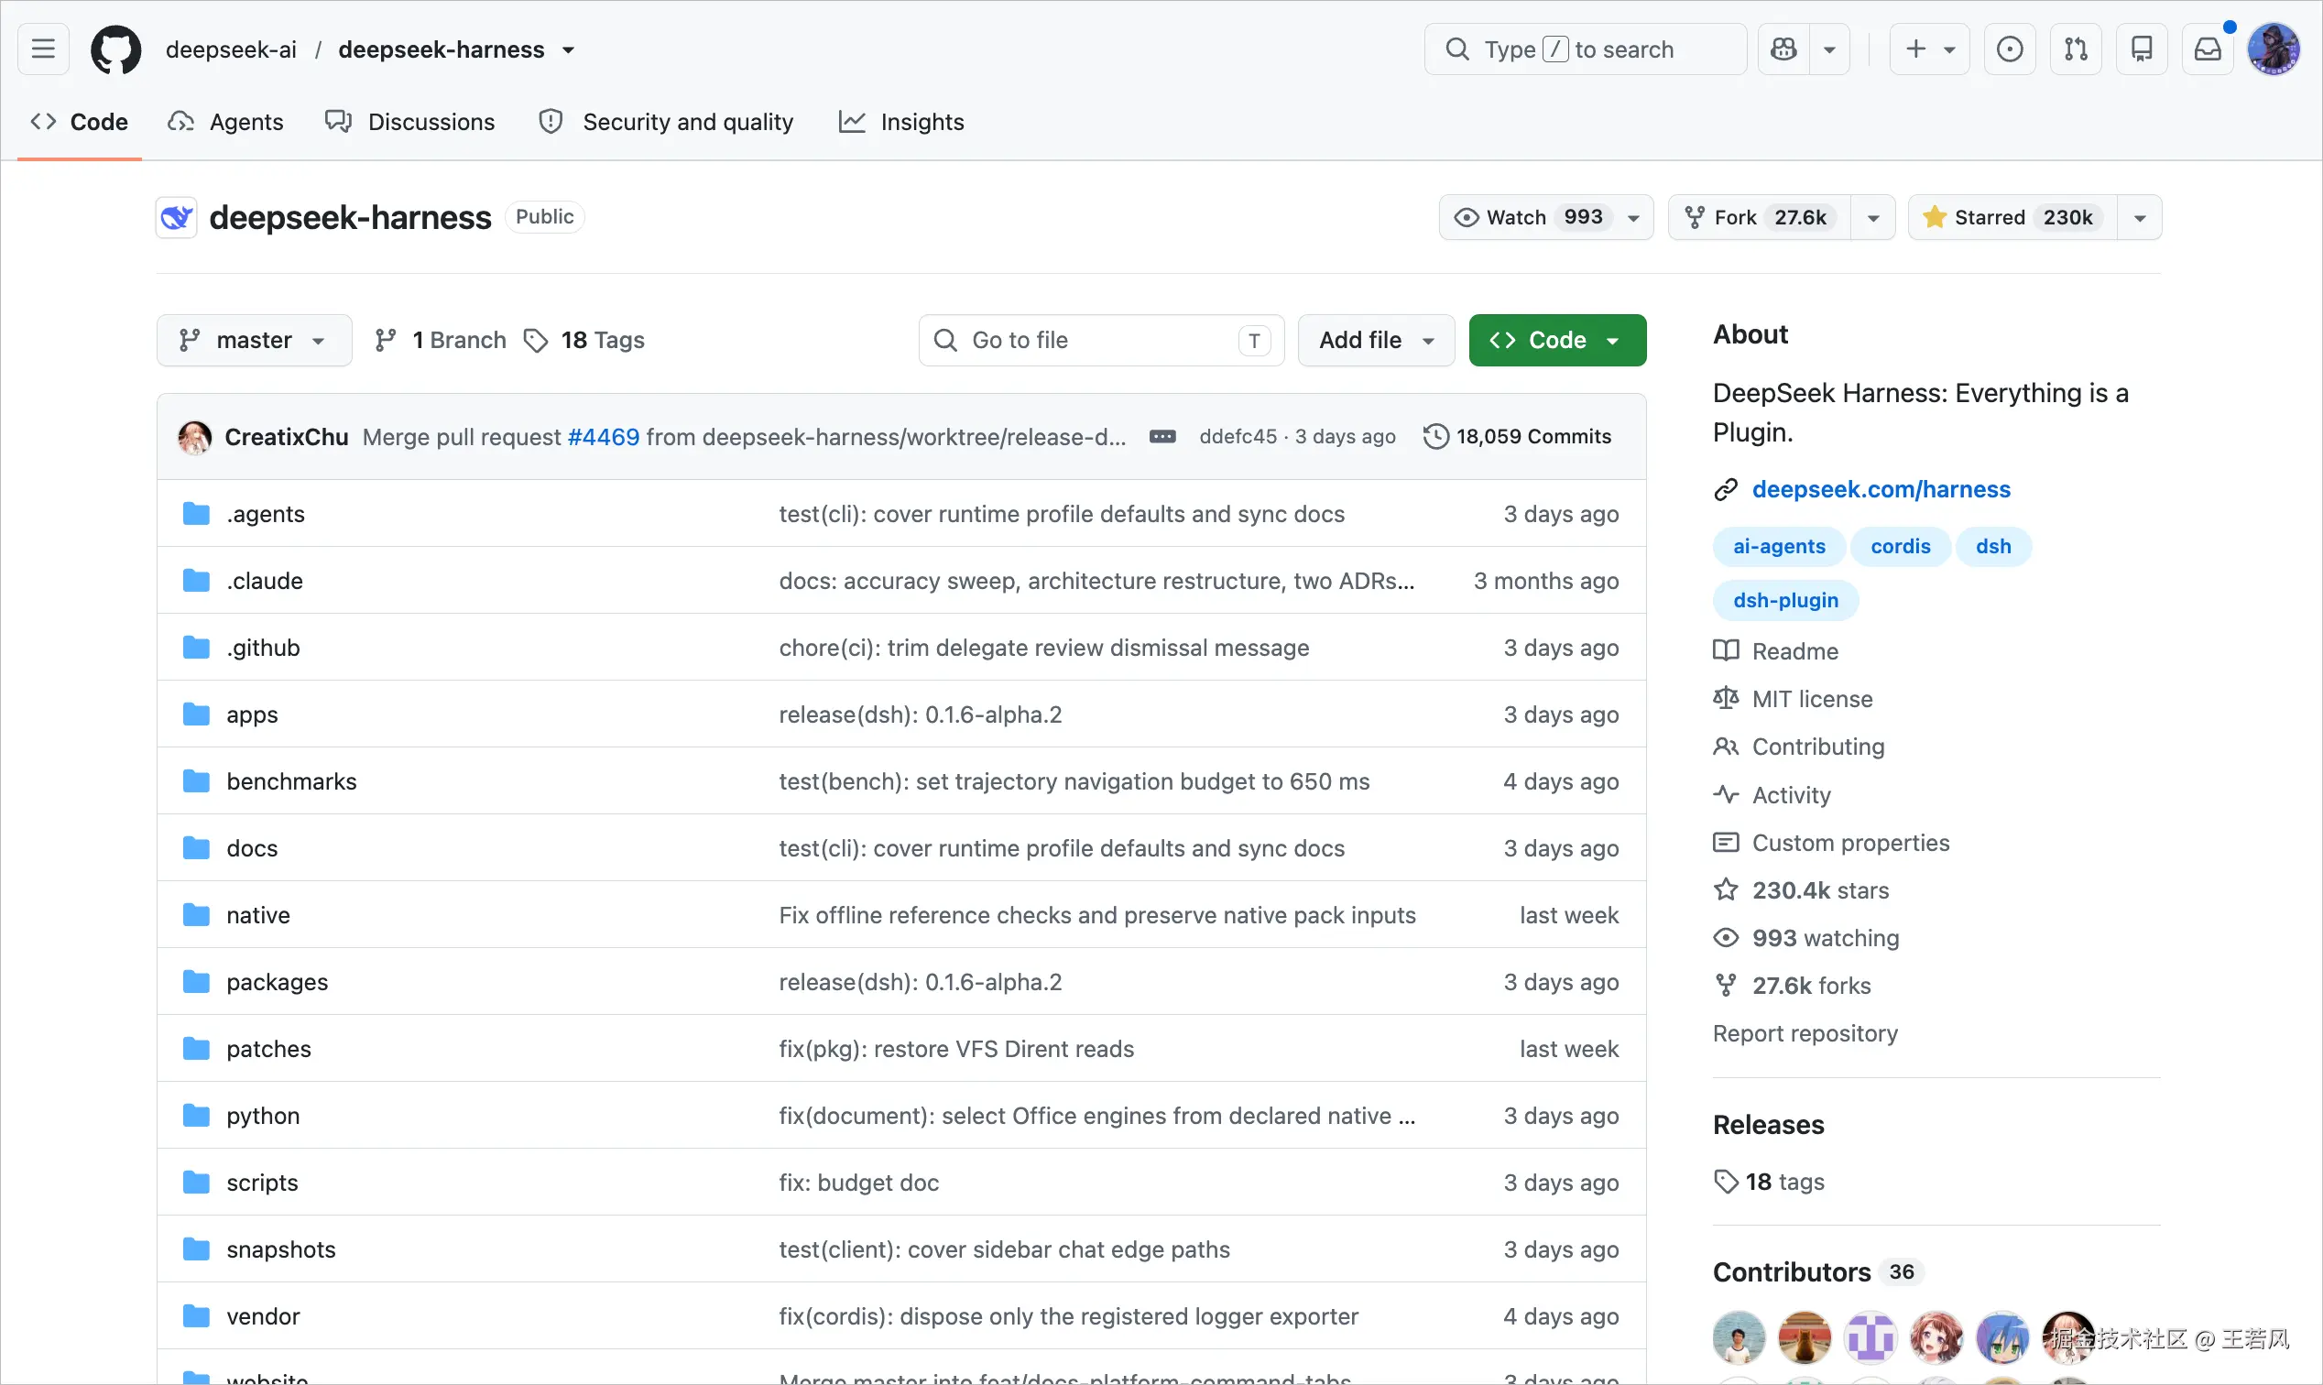Click the Readme book icon
This screenshot has width=2323, height=1385.
pyautogui.click(x=1726, y=651)
